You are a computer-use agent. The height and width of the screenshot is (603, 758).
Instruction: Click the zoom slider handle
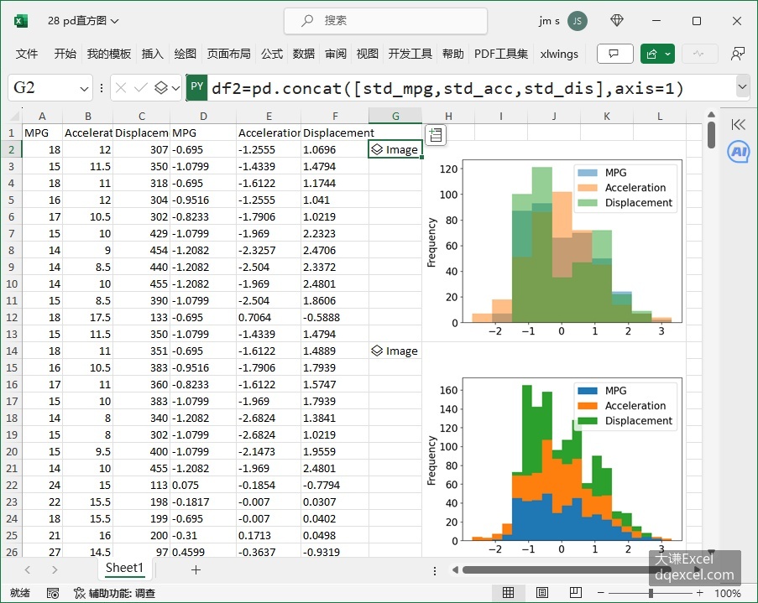click(651, 593)
